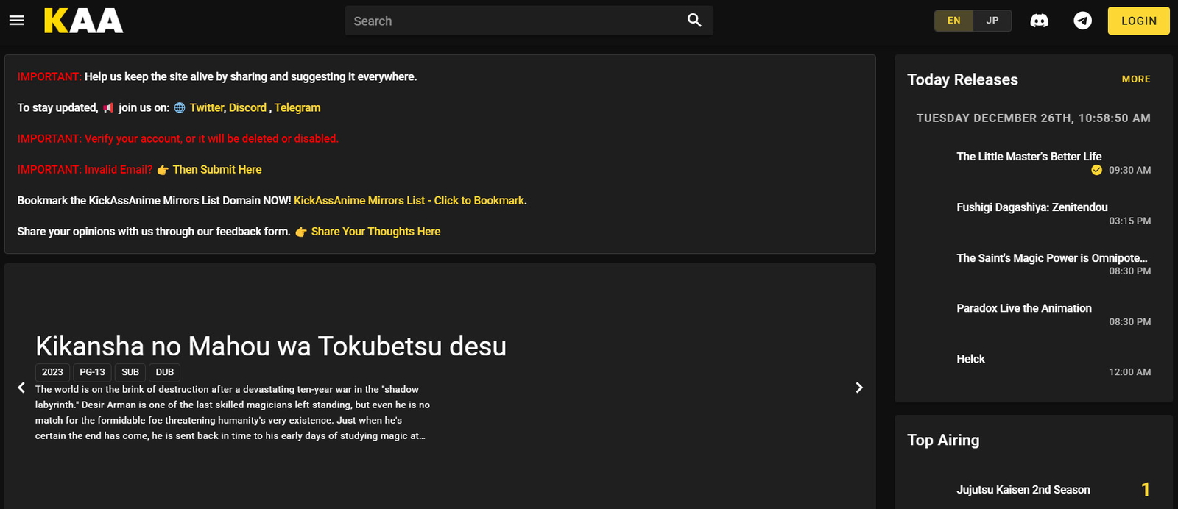Screen dimensions: 1178x509
Task: Open Share Your Thoughts Here link
Action: coord(375,231)
